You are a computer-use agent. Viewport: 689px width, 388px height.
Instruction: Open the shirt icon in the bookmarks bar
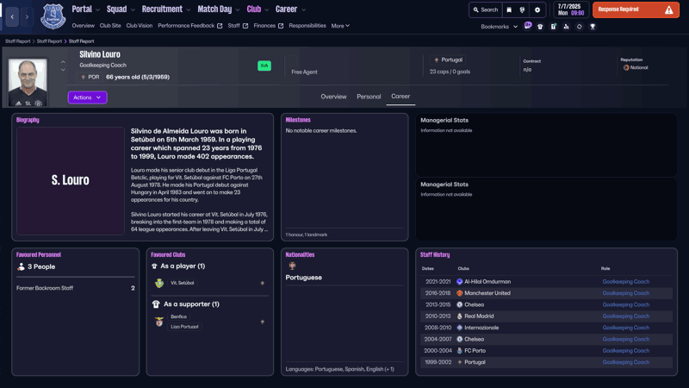pyautogui.click(x=540, y=27)
